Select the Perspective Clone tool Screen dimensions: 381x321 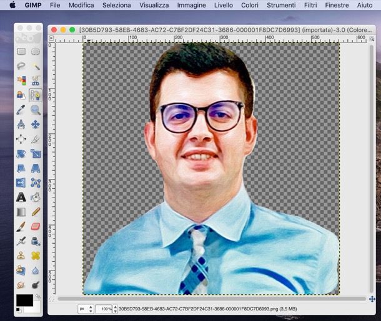[21, 270]
